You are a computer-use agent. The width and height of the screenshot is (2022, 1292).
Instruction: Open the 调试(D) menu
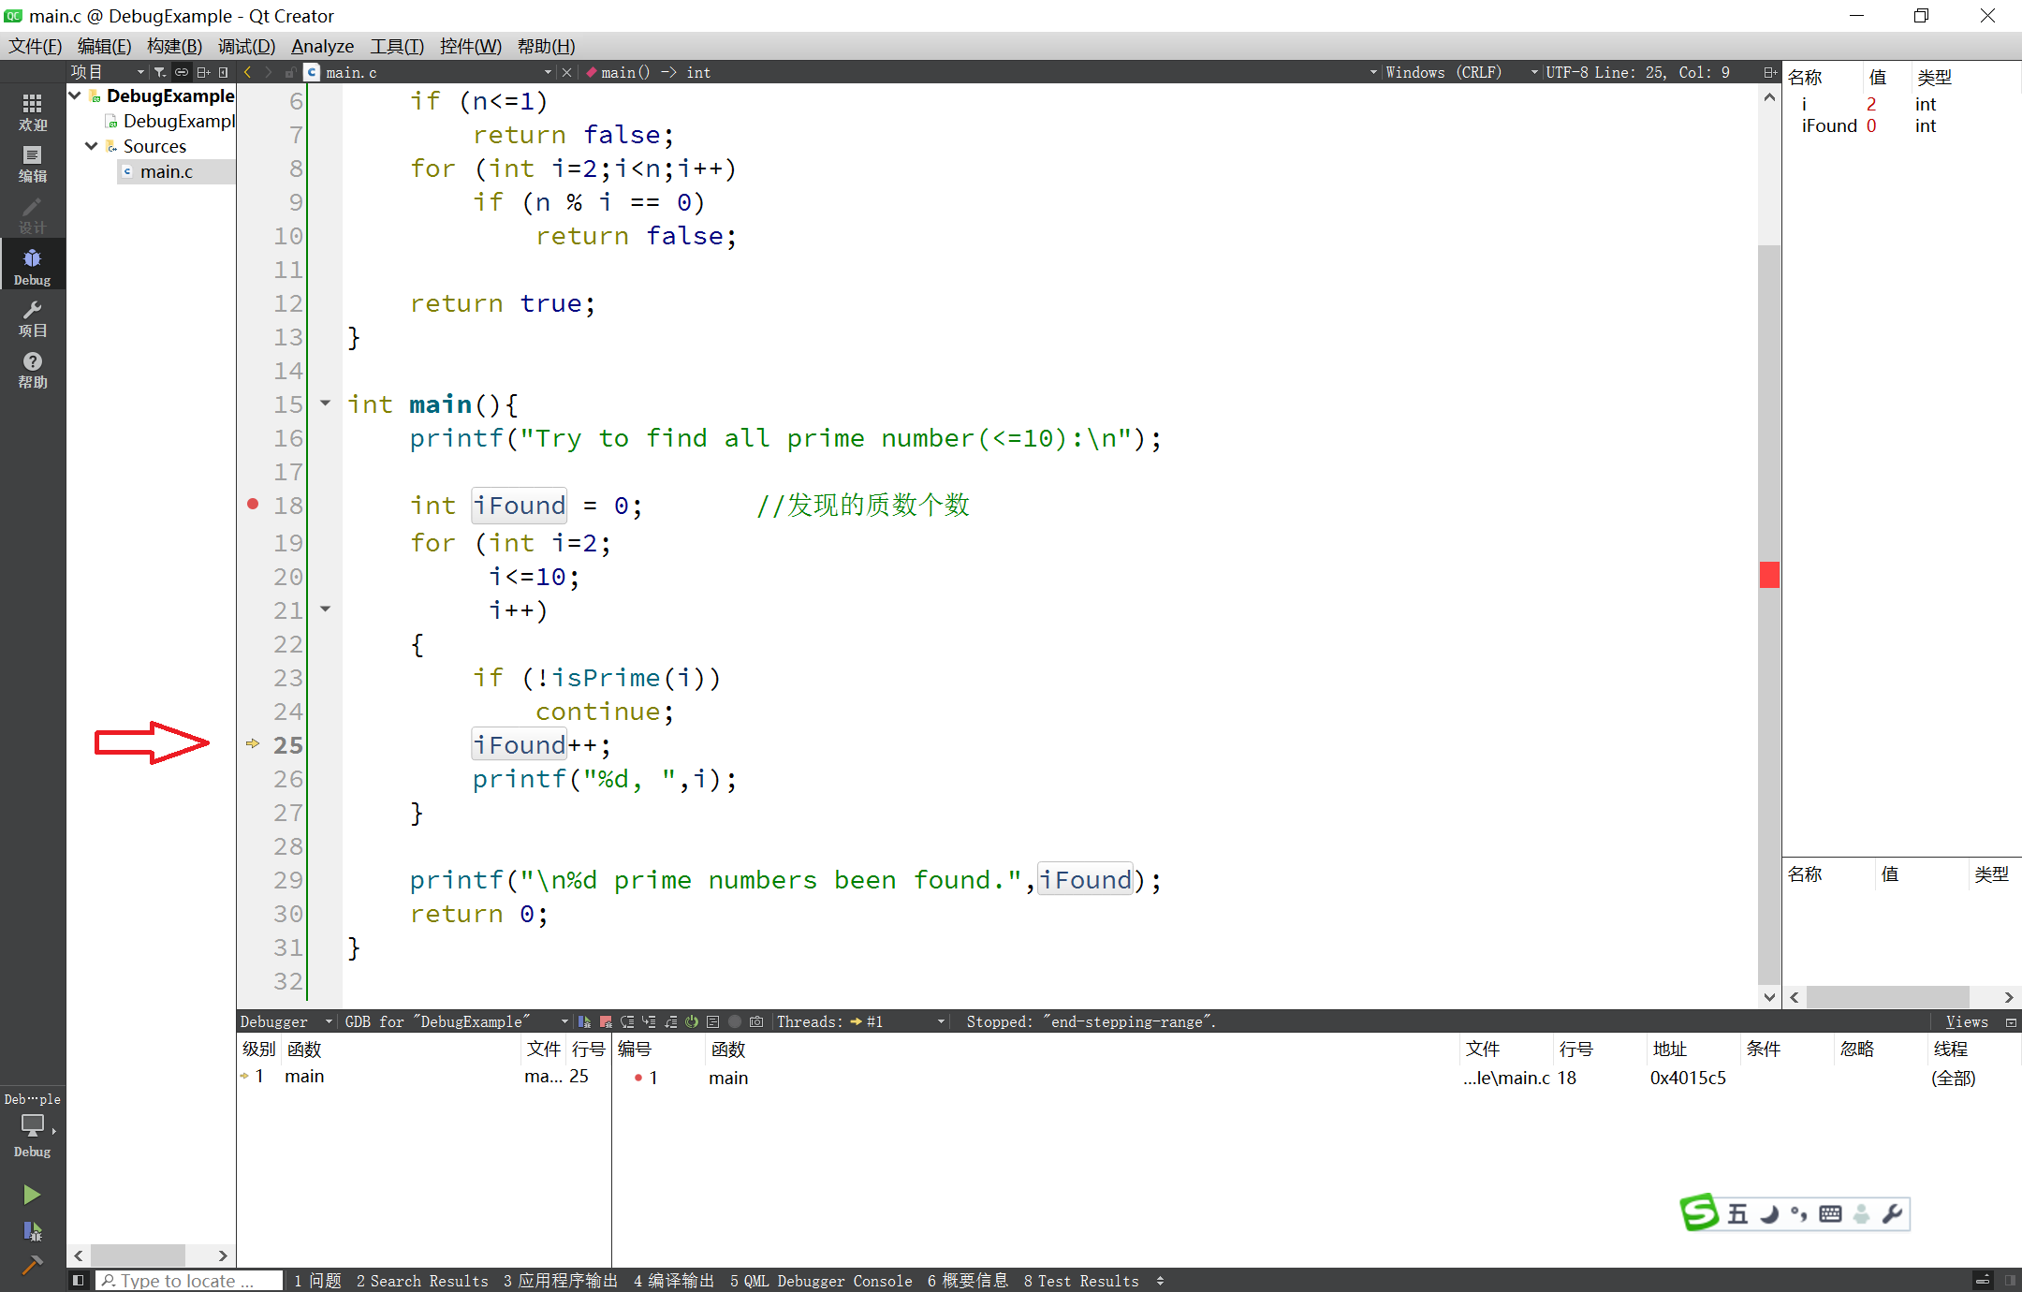tap(246, 46)
